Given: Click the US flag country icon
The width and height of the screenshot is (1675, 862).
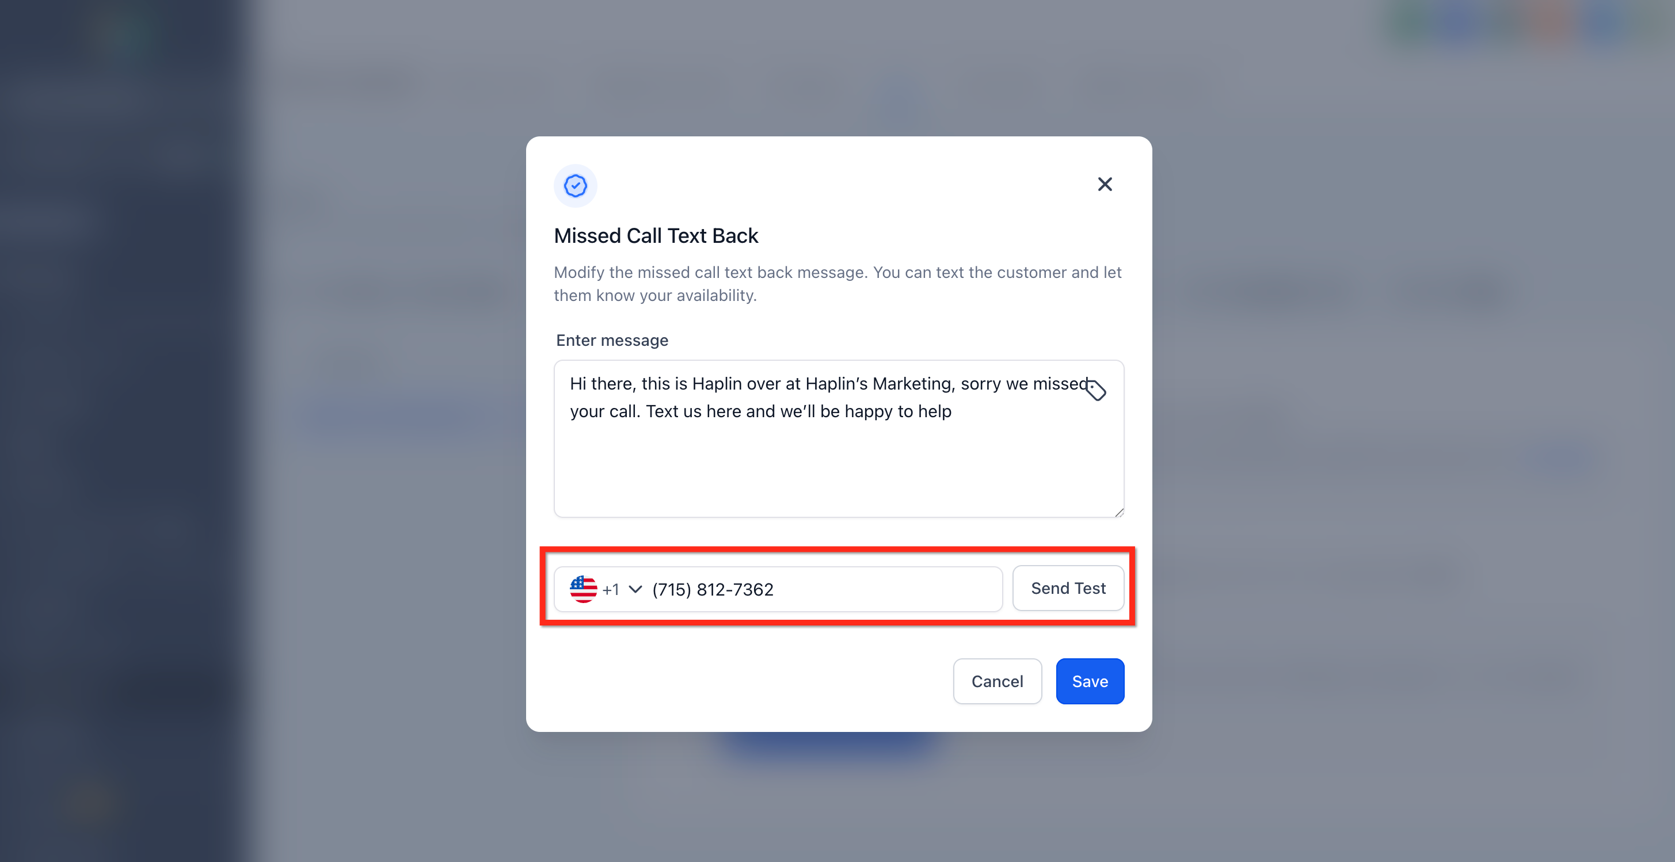Looking at the screenshot, I should pyautogui.click(x=583, y=589).
